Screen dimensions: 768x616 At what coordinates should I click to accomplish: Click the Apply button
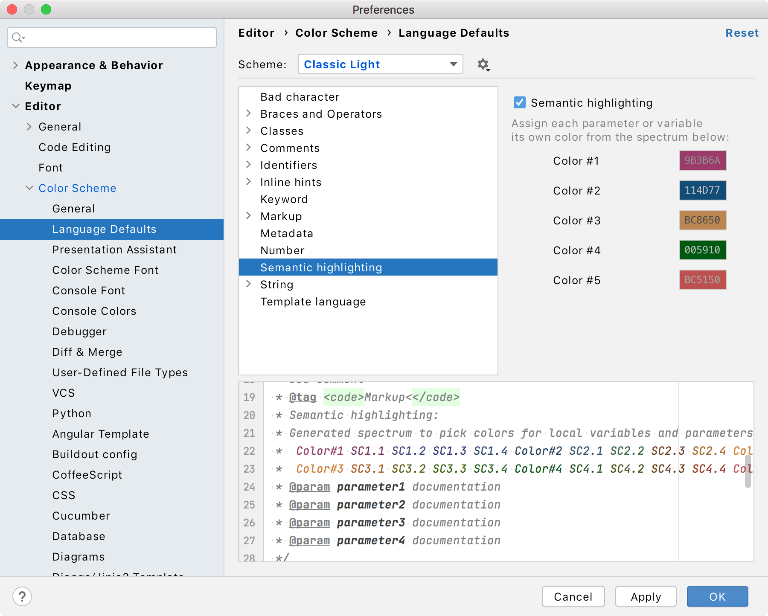click(x=646, y=596)
